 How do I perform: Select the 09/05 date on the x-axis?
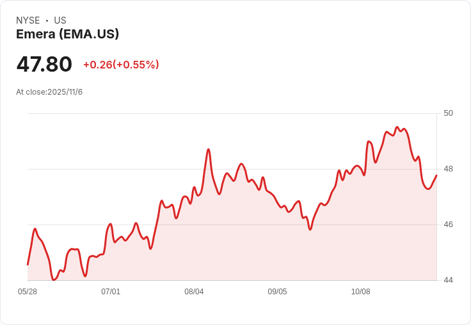coord(277,292)
